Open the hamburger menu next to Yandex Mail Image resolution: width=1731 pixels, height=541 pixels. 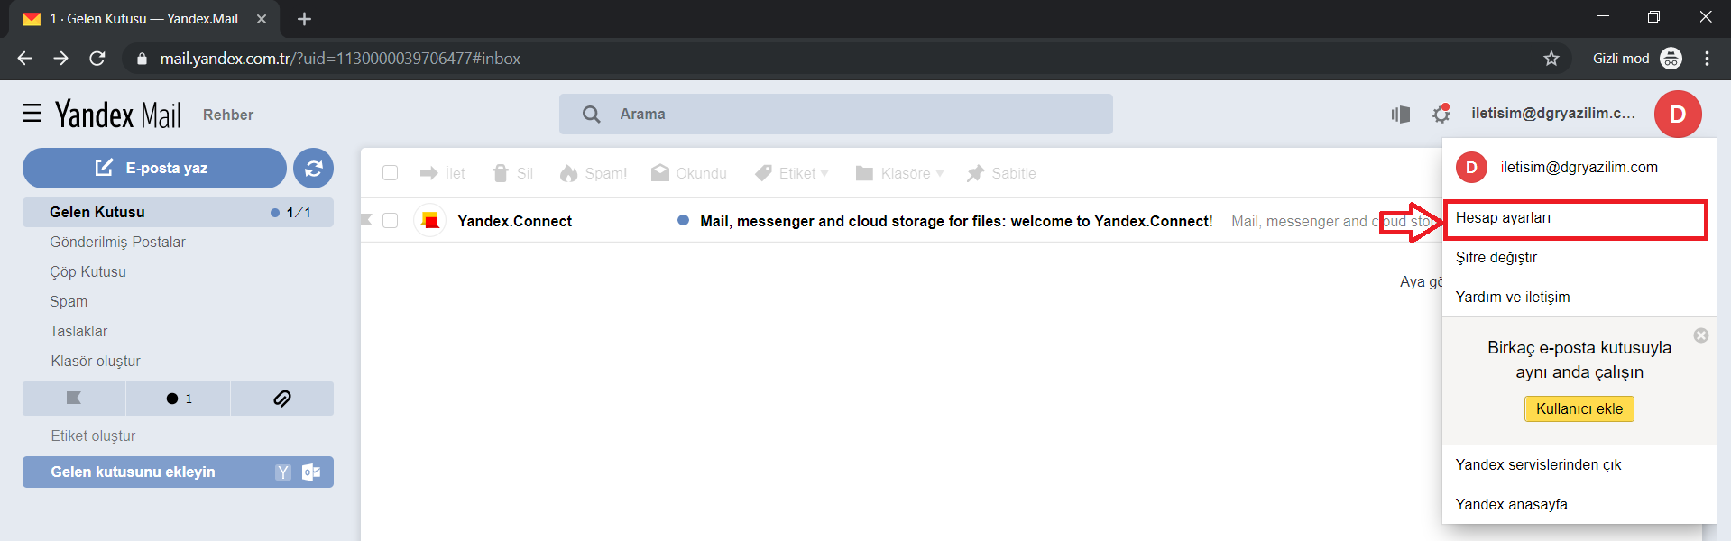32,113
